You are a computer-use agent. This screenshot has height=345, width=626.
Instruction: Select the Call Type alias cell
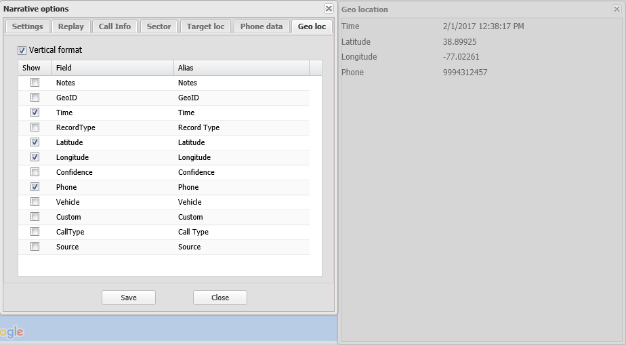point(193,232)
